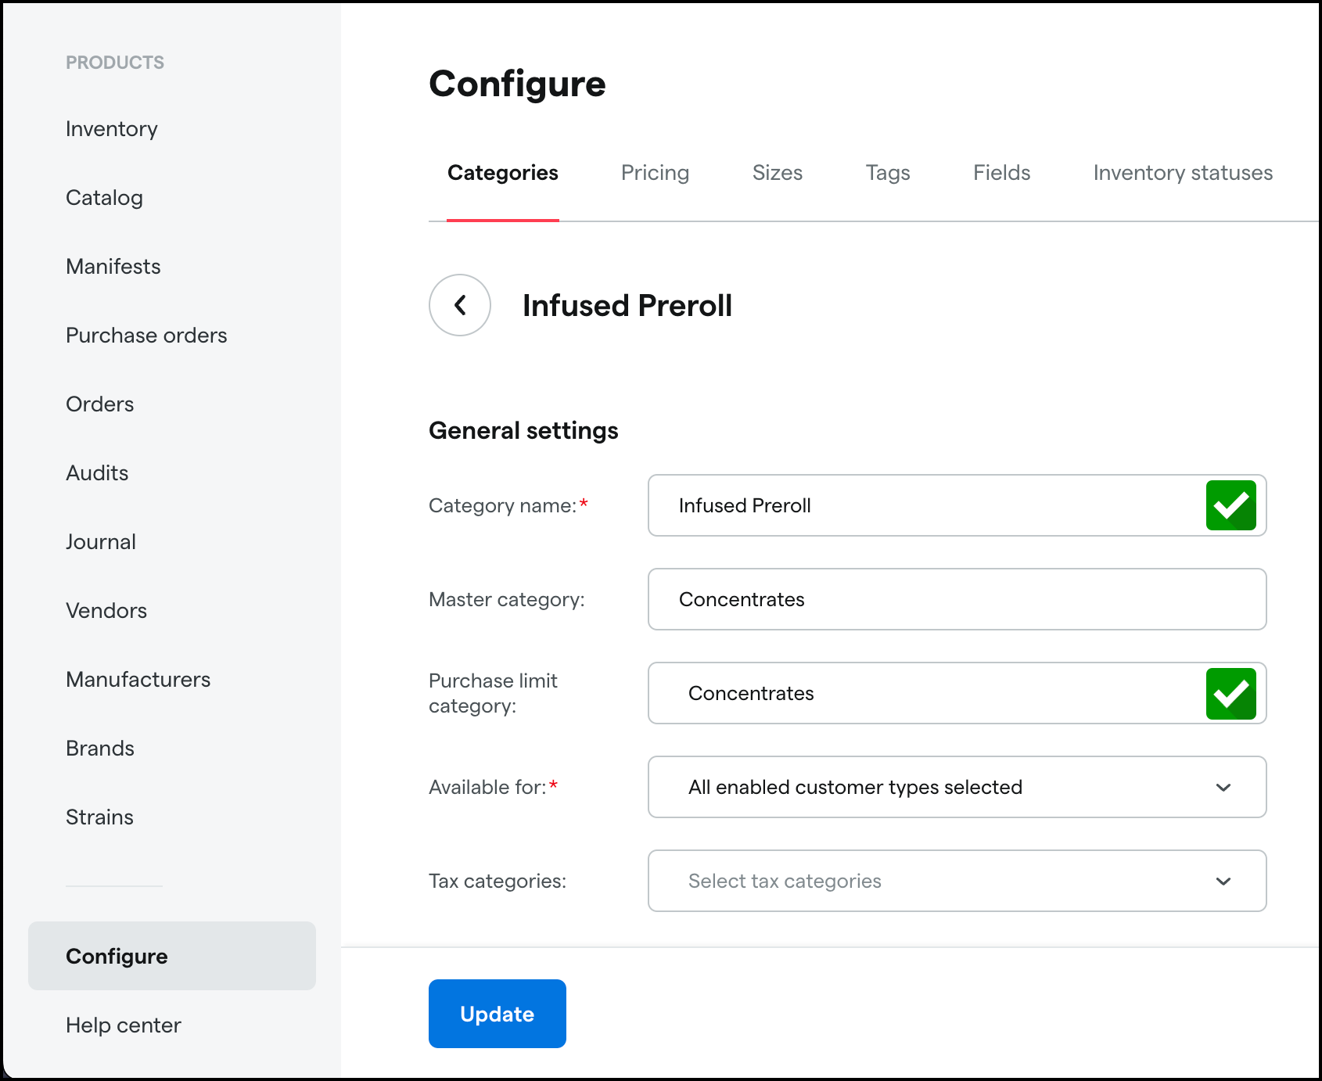Click green checkmark in Purchase limit category field
The image size is (1322, 1081).
tap(1230, 693)
